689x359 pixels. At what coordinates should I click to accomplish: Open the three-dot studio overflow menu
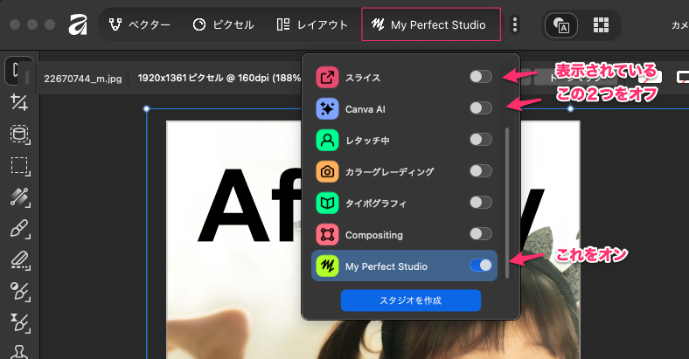[515, 25]
